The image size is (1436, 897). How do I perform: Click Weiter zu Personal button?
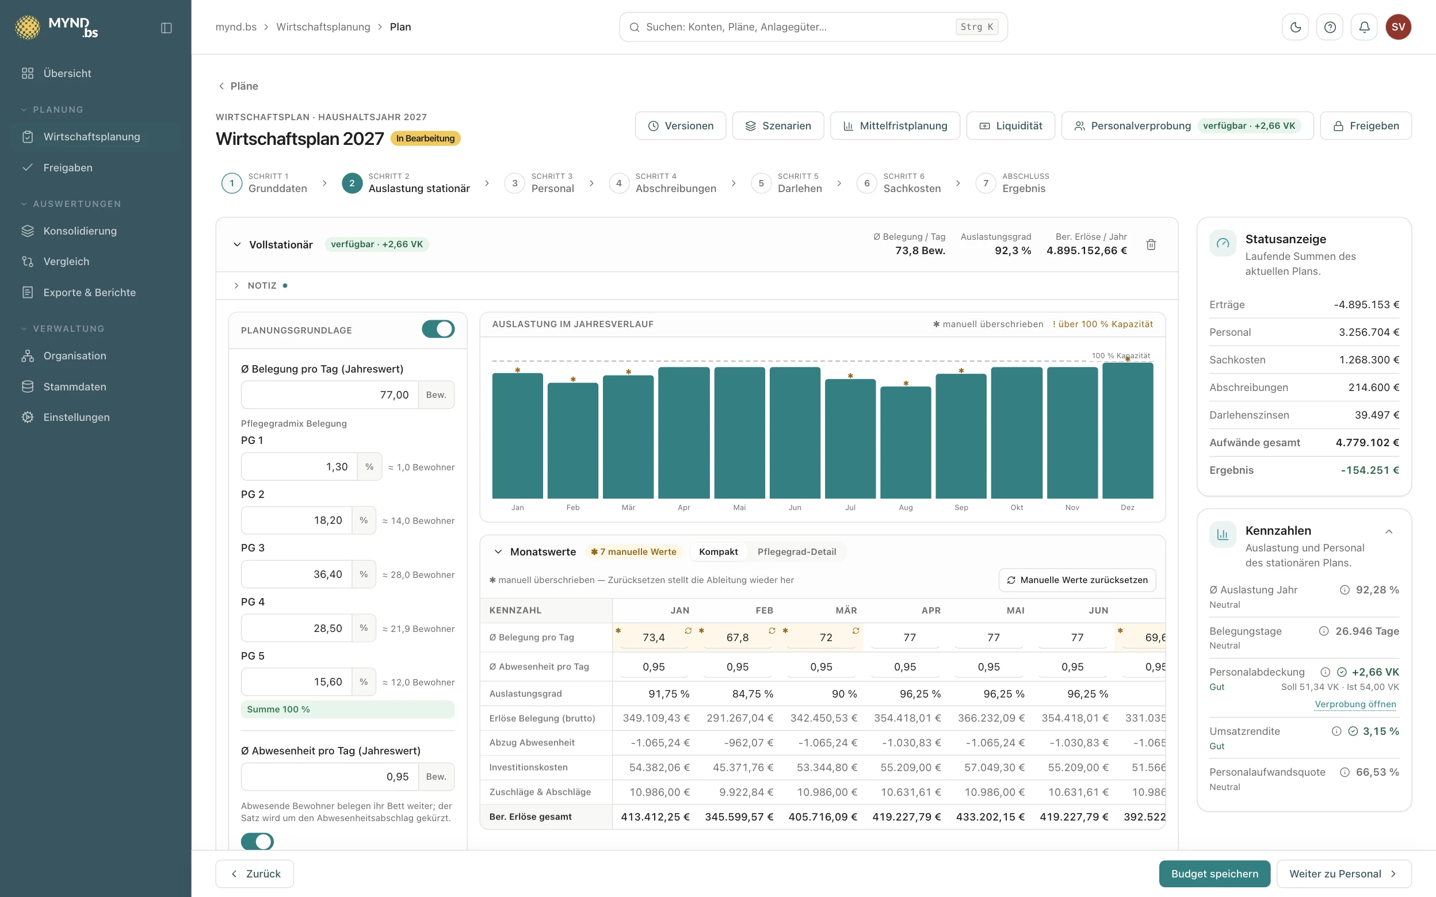[x=1343, y=874]
